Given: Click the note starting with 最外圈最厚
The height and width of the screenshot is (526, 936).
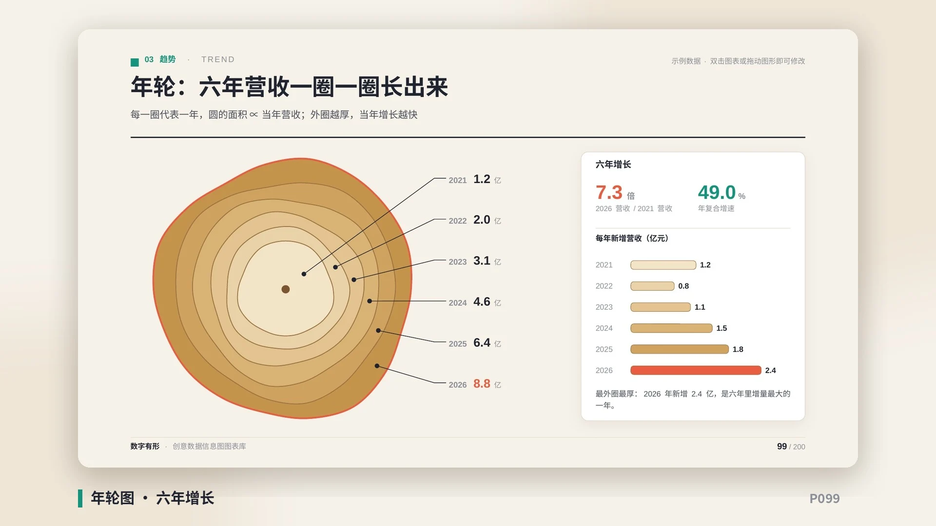Looking at the screenshot, I should coord(693,399).
